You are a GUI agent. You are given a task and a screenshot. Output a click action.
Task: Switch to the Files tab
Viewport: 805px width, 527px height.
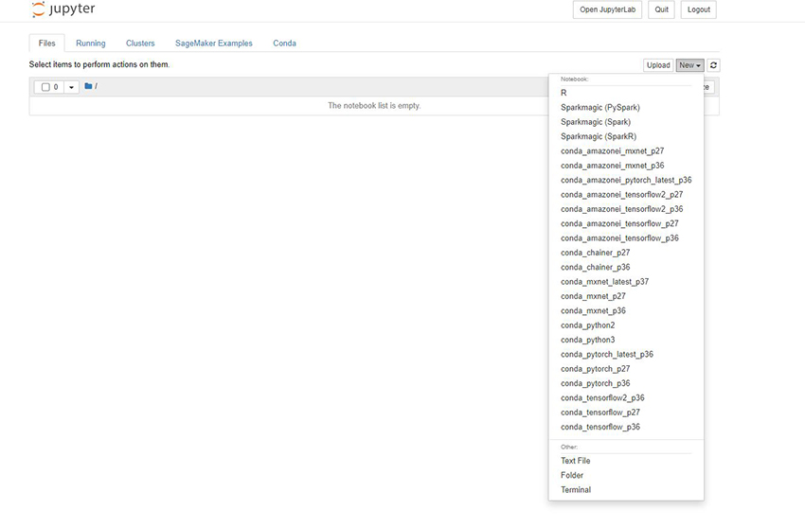46,44
